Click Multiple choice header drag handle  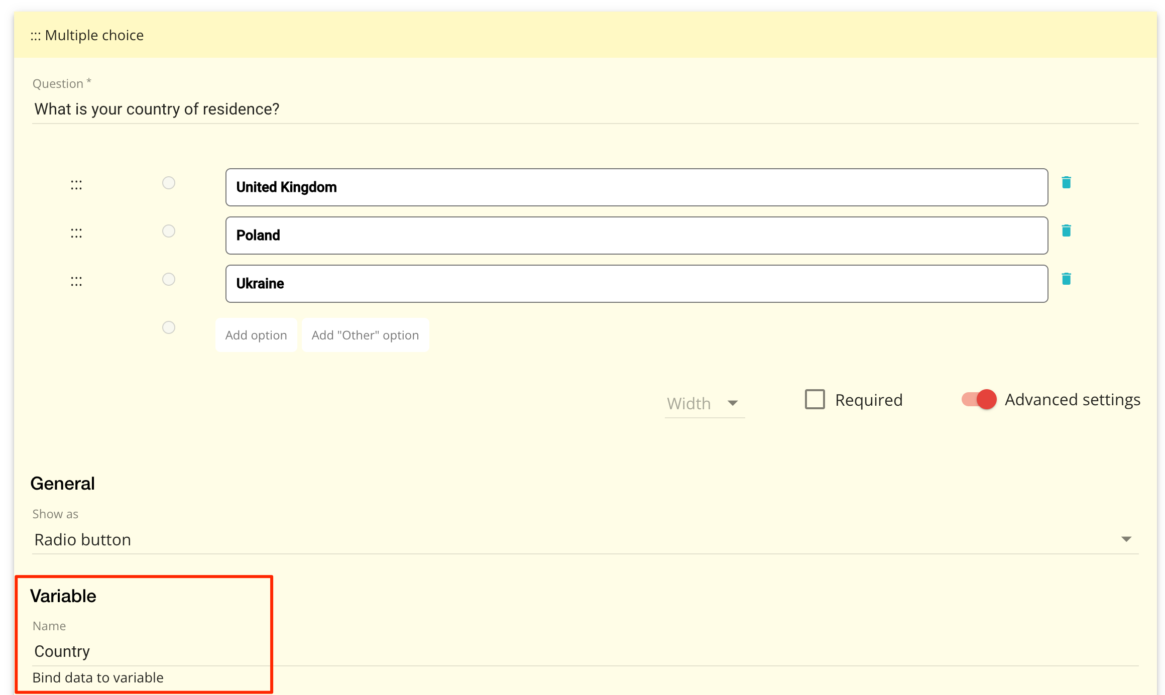point(35,36)
